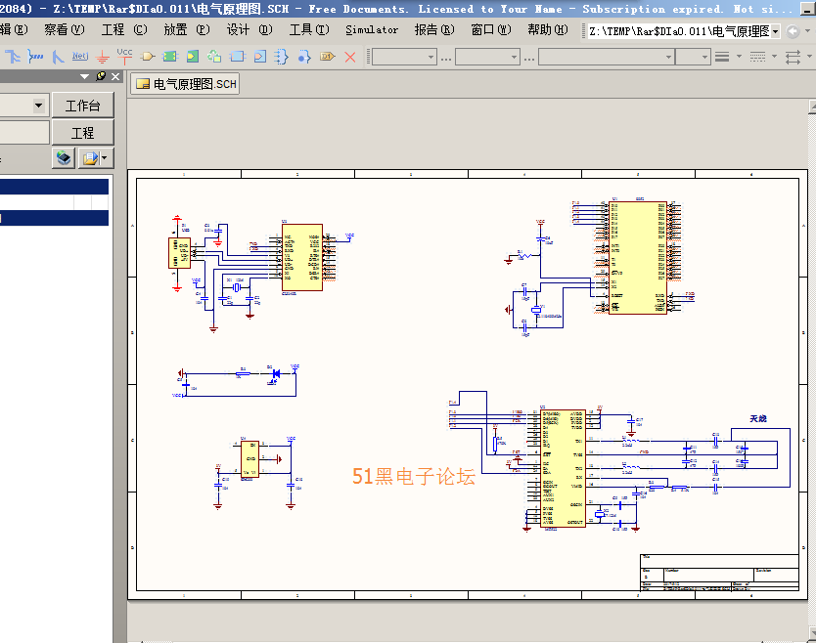The image size is (816, 643).
Task: Open the 帮助 (H) menu
Action: pos(548,30)
